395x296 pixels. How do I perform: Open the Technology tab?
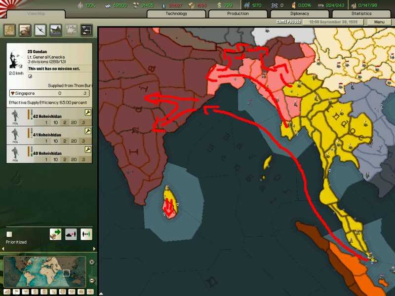point(176,14)
